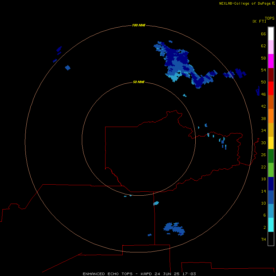Image resolution: width=276 pixels, height=276 pixels.
Task: Click the TOPS legend title
Action: [270, 18]
